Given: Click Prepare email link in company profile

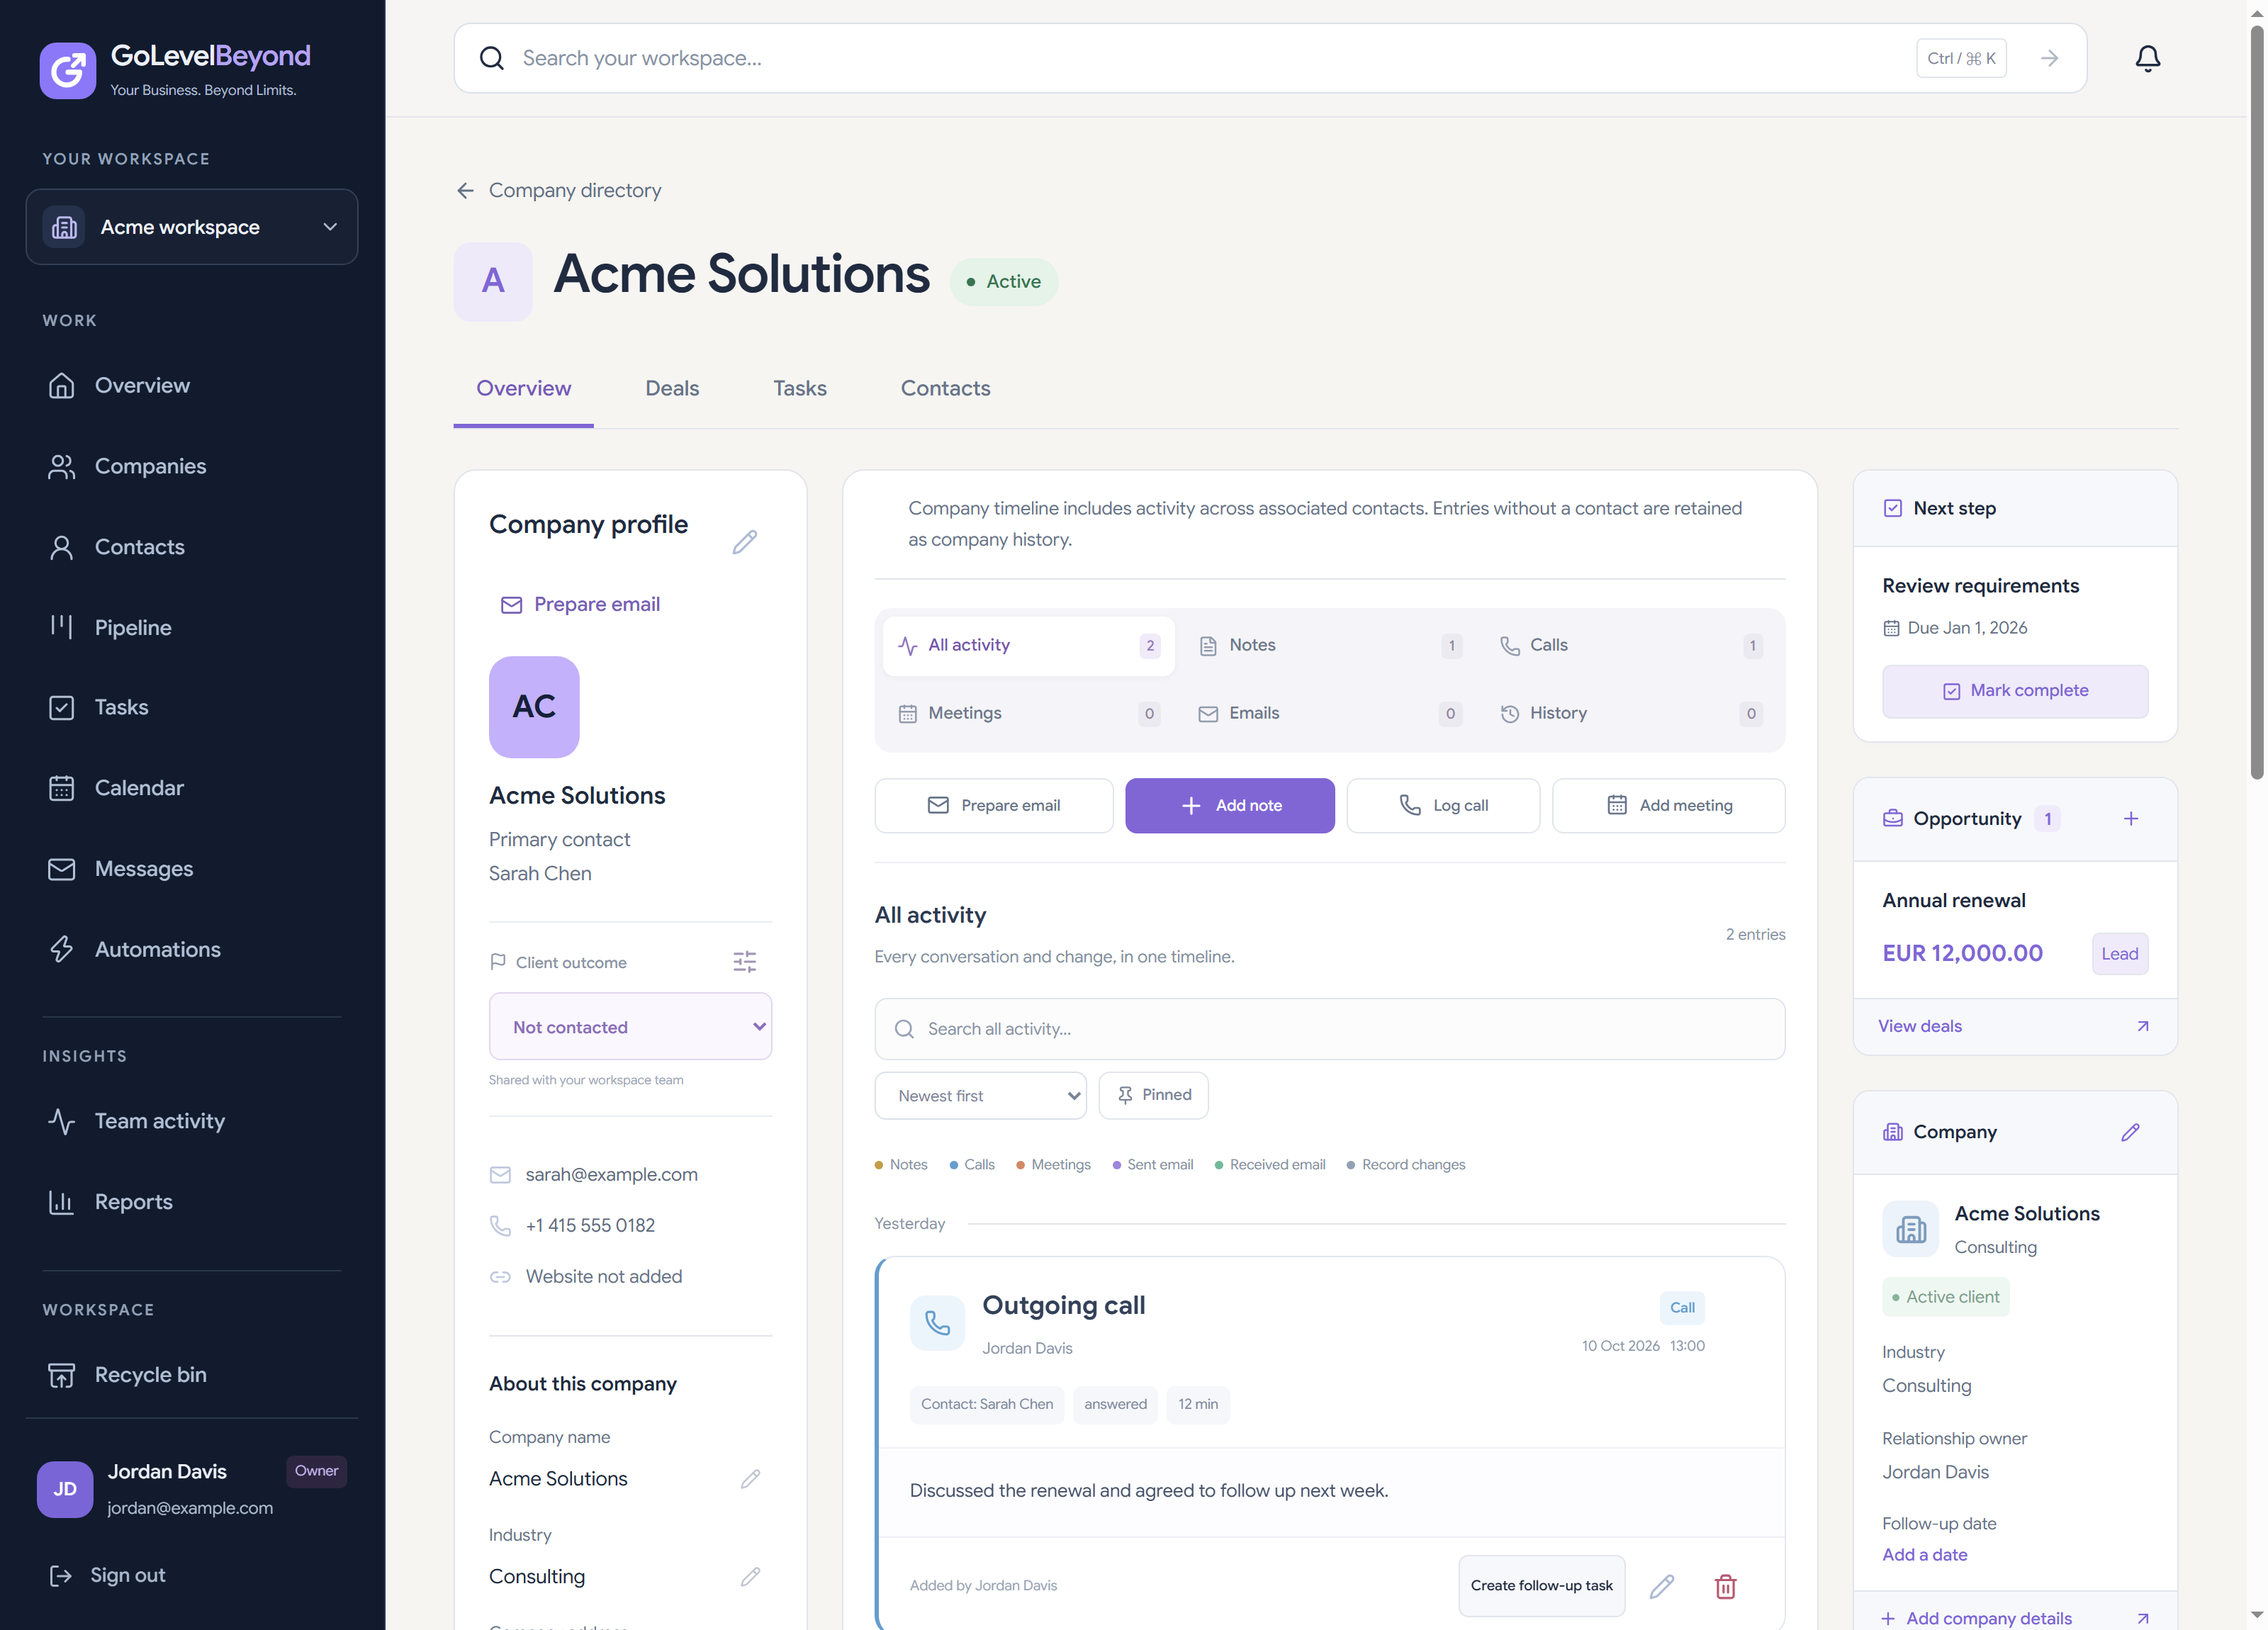Looking at the screenshot, I should pyautogui.click(x=580, y=604).
